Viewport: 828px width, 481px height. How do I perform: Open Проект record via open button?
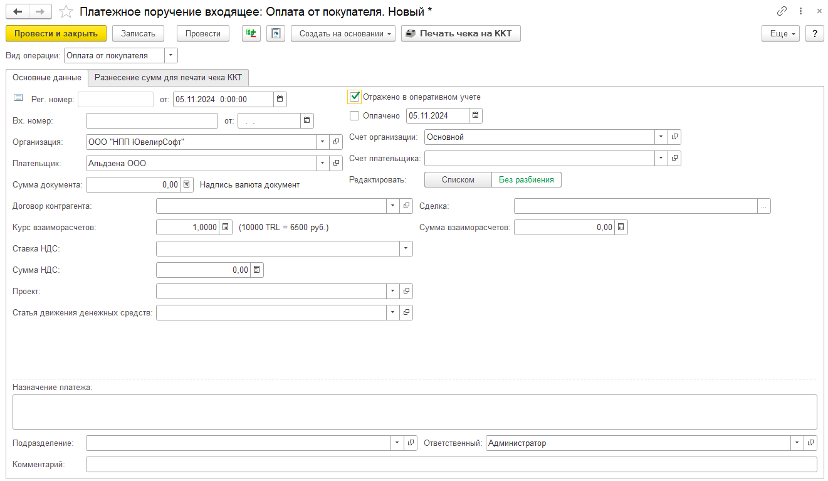(x=406, y=291)
